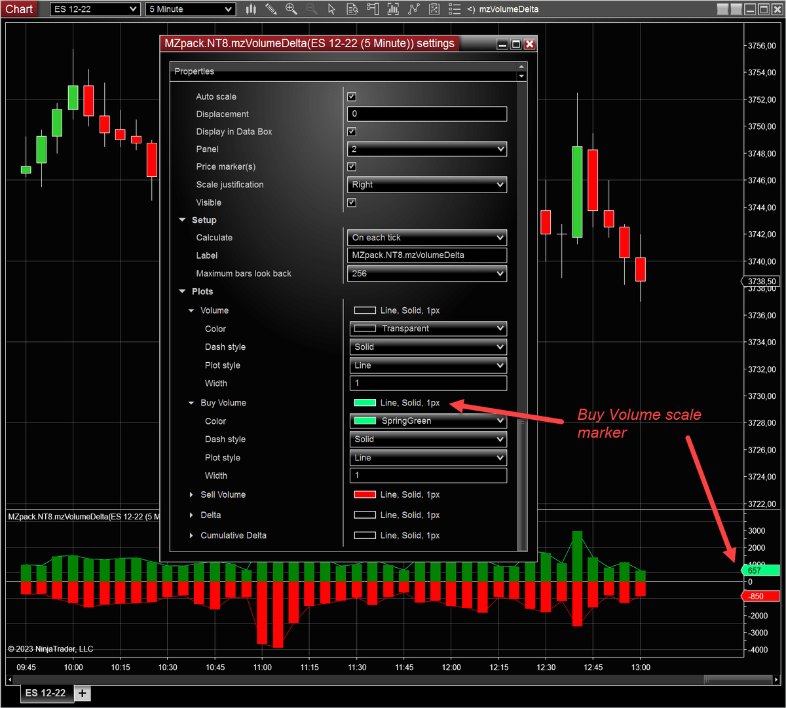Image resolution: width=786 pixels, height=708 pixels.
Task: Click the second gray link square in chart title bar
Action: [736, 9]
